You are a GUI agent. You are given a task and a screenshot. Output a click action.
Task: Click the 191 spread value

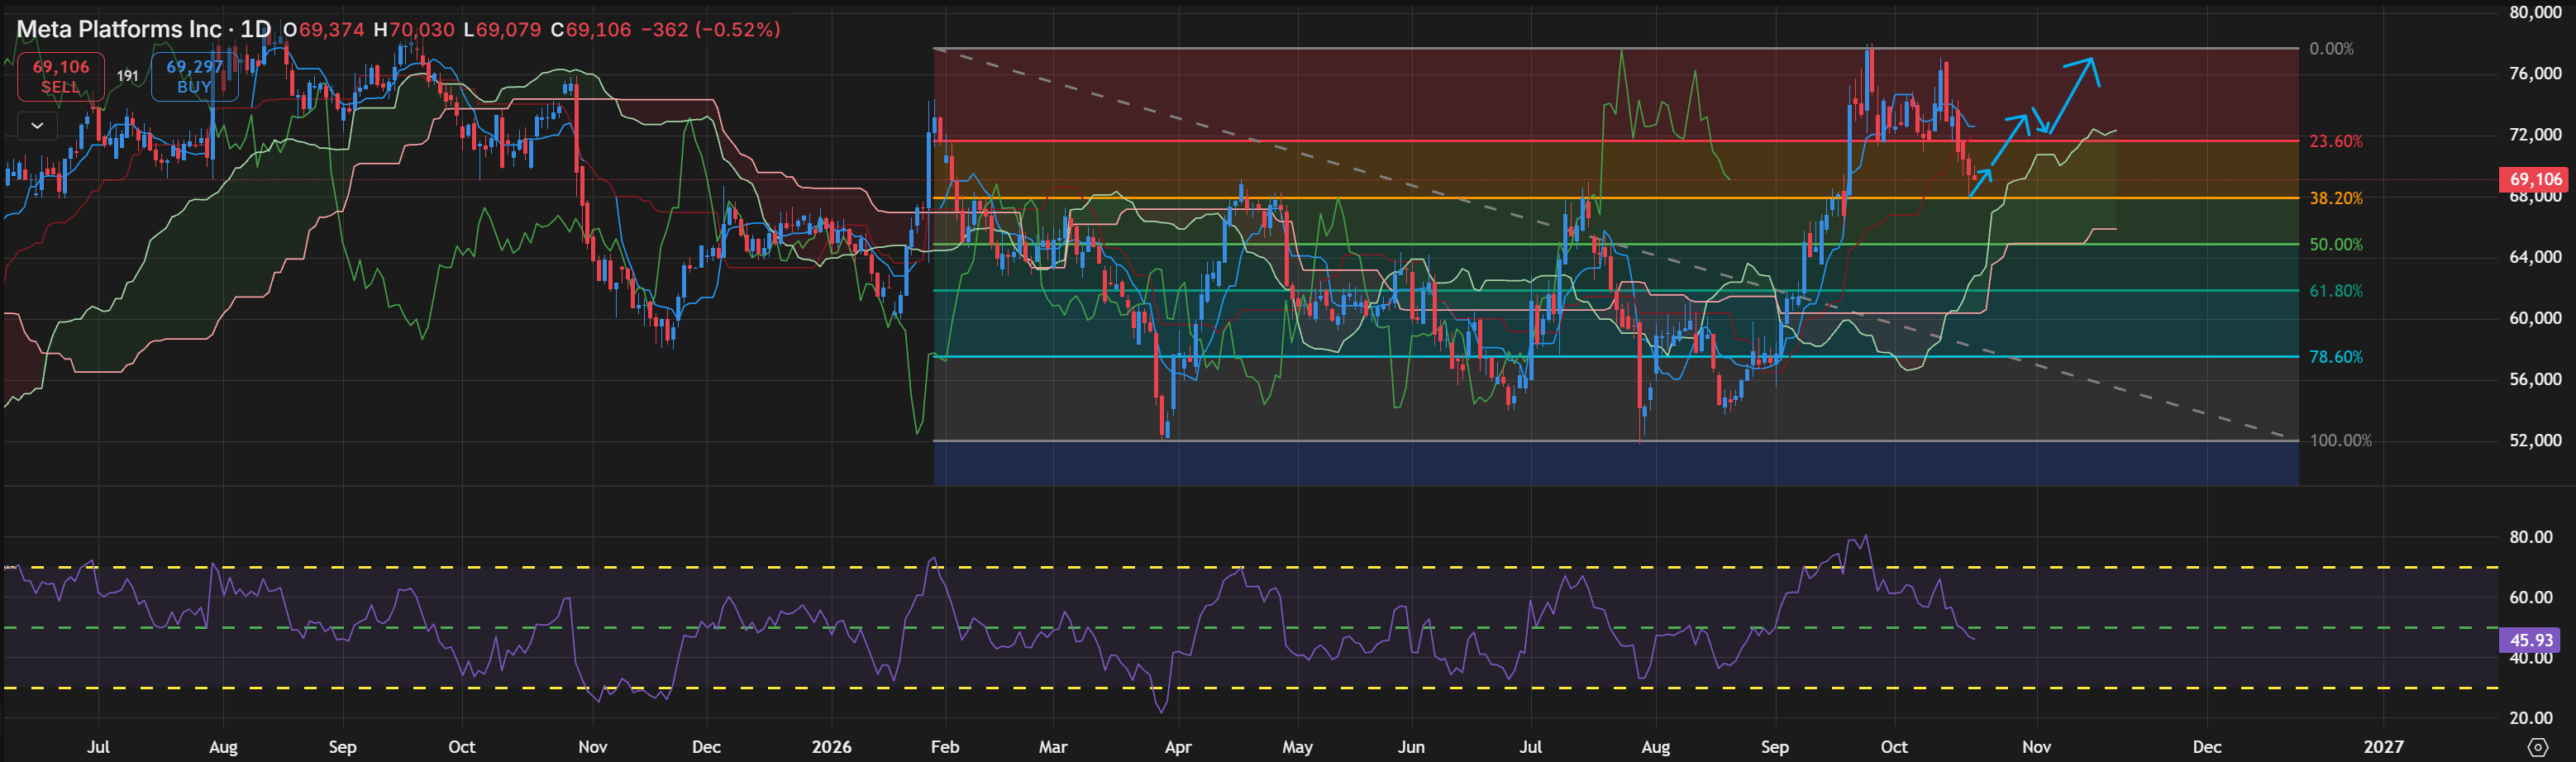(x=128, y=76)
